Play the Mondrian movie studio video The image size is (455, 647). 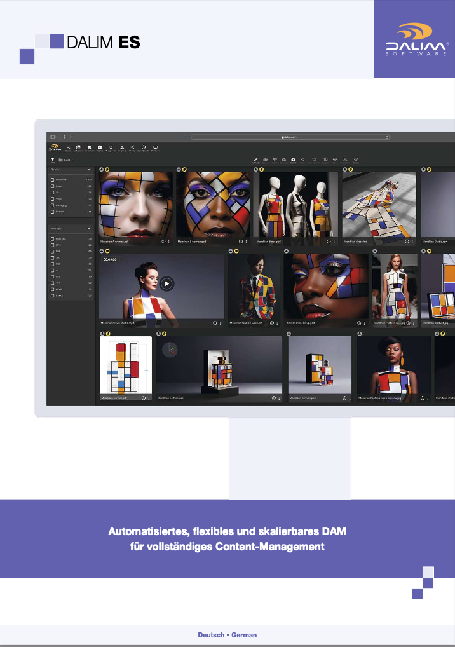[166, 284]
